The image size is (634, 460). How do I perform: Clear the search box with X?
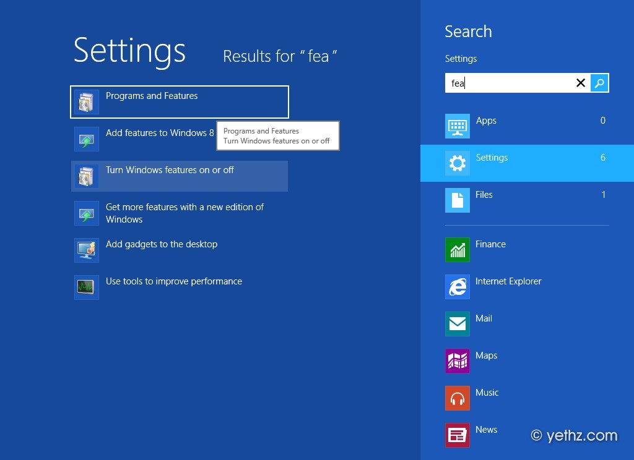(x=581, y=83)
